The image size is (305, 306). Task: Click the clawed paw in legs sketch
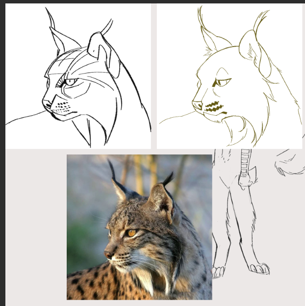tap(259, 268)
